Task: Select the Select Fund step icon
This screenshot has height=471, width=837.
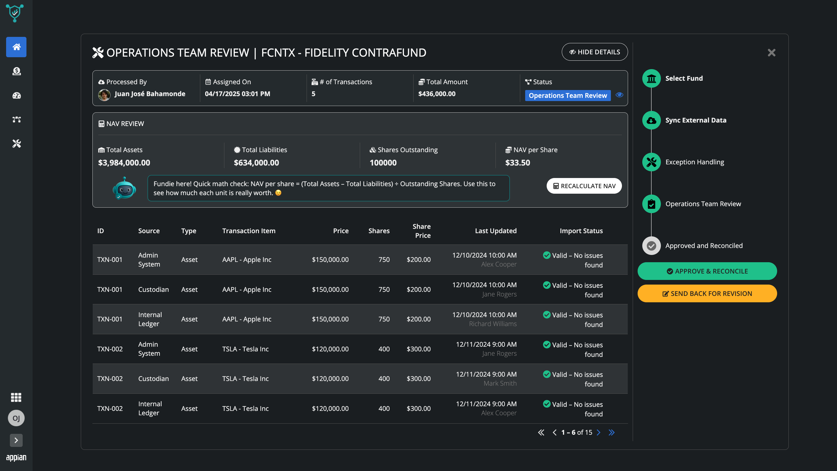Action: [x=651, y=79]
